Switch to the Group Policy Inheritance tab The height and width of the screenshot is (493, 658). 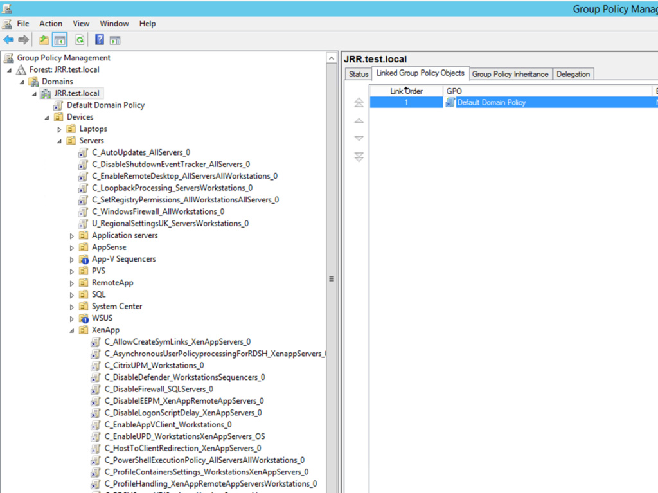pos(510,74)
